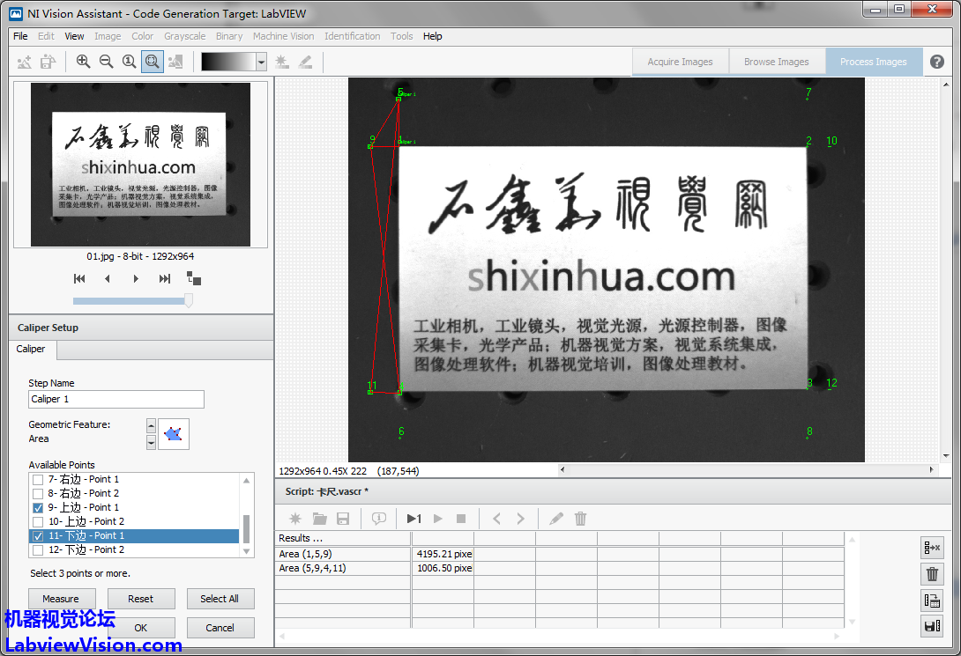This screenshot has height=656, width=961.
Task: Switch to the Acquire Images tab
Action: coord(680,62)
